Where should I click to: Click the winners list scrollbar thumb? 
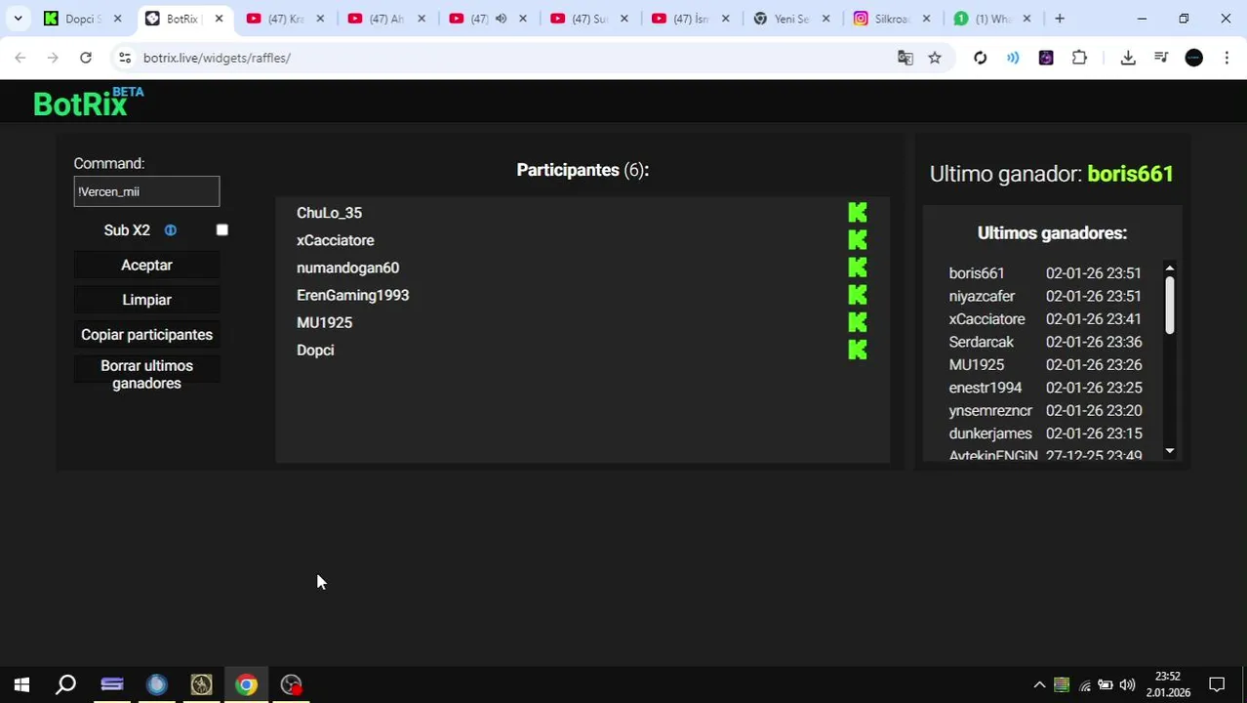1169,305
